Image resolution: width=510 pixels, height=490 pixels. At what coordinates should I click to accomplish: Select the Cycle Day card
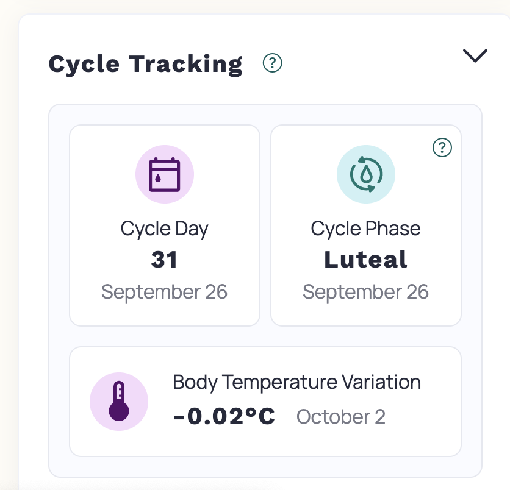tap(165, 224)
